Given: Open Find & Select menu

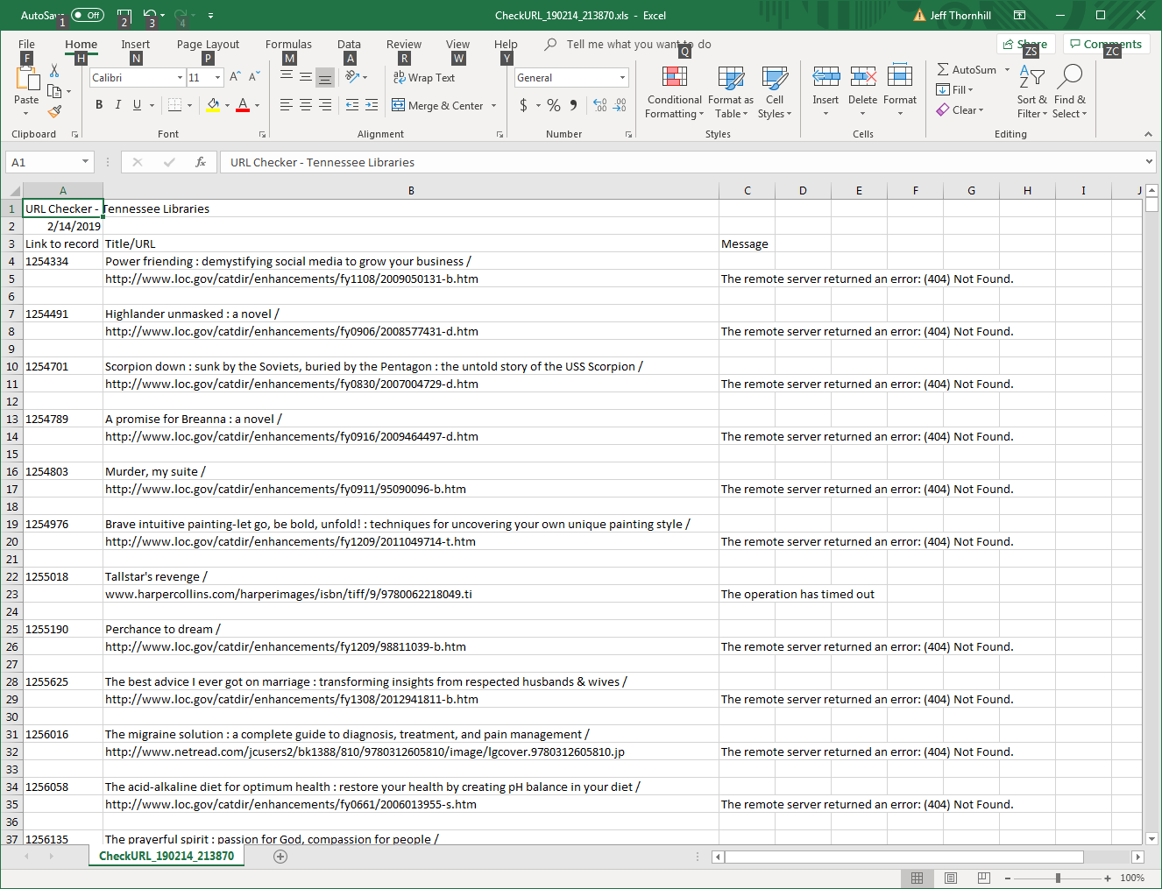Looking at the screenshot, I should click(1069, 91).
